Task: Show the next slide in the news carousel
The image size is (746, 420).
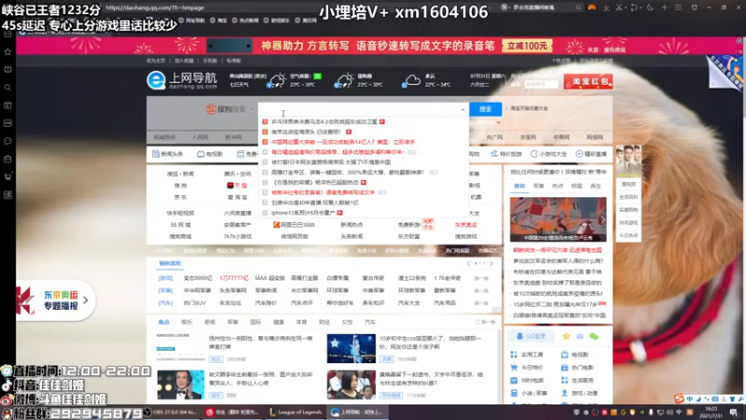Action: (x=602, y=219)
